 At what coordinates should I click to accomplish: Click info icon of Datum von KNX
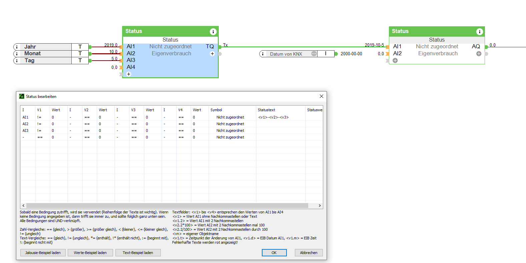click(263, 54)
